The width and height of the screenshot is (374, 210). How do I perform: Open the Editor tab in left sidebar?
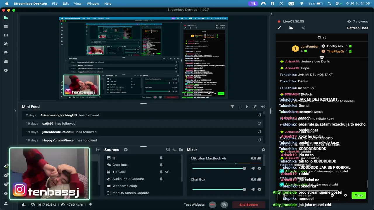click(x=6, y=17)
